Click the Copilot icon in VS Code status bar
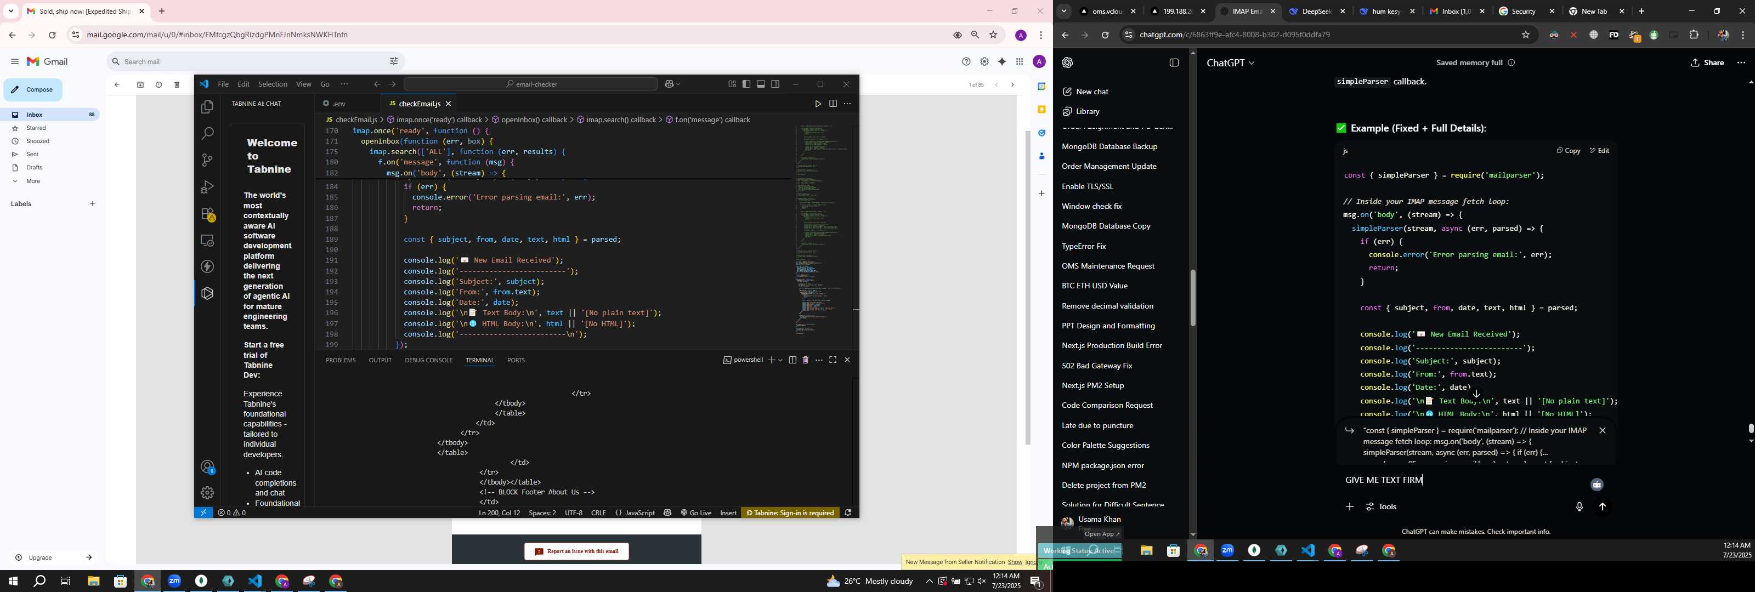The image size is (1755, 592). pos(667,513)
